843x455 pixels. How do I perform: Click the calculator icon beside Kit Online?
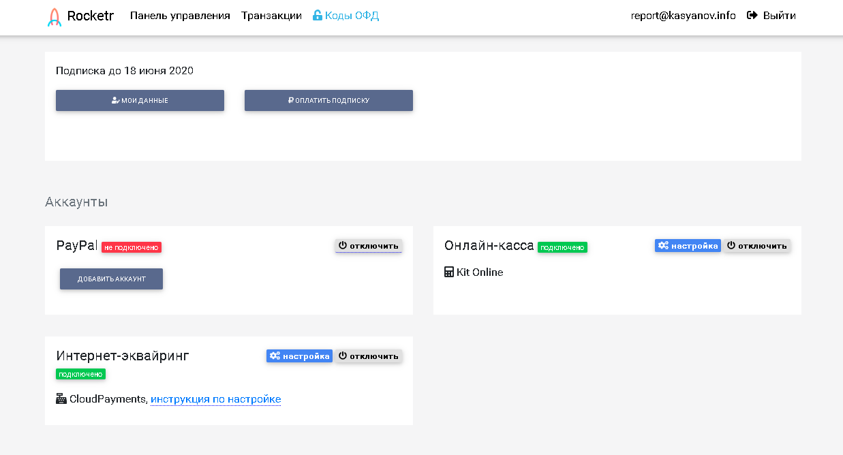click(449, 272)
